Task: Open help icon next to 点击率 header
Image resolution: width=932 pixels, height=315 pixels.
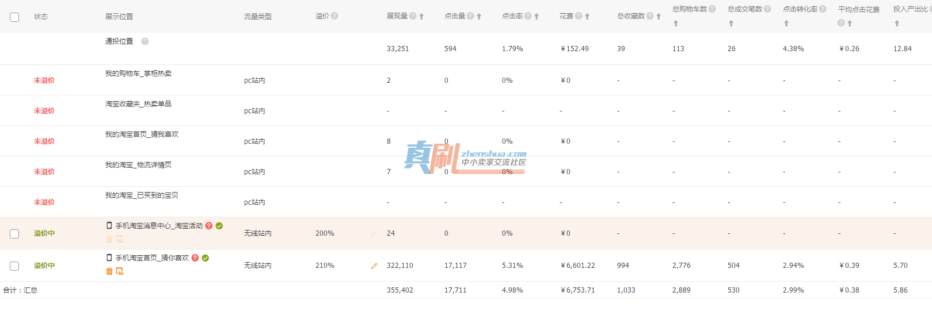Action: [x=528, y=16]
